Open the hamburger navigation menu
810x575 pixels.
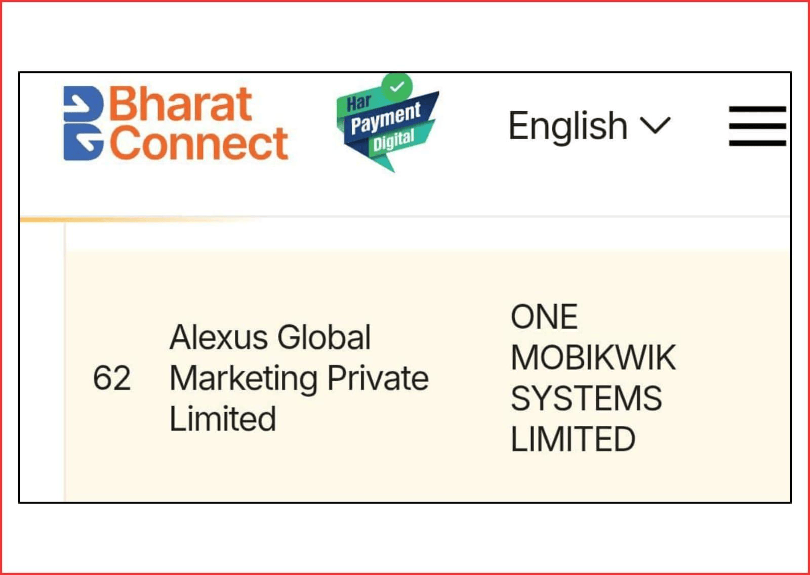757,126
